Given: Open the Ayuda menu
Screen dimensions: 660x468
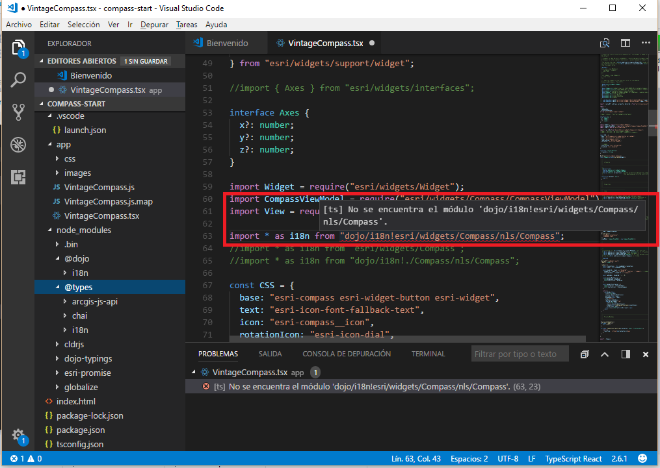Looking at the screenshot, I should (x=217, y=25).
